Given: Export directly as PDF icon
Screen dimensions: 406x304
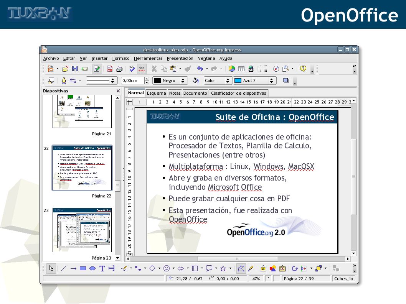Looking at the screenshot, I should (110, 69).
